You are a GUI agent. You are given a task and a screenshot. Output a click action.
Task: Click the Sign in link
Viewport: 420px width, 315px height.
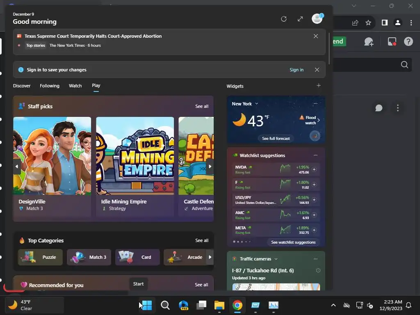pyautogui.click(x=296, y=70)
